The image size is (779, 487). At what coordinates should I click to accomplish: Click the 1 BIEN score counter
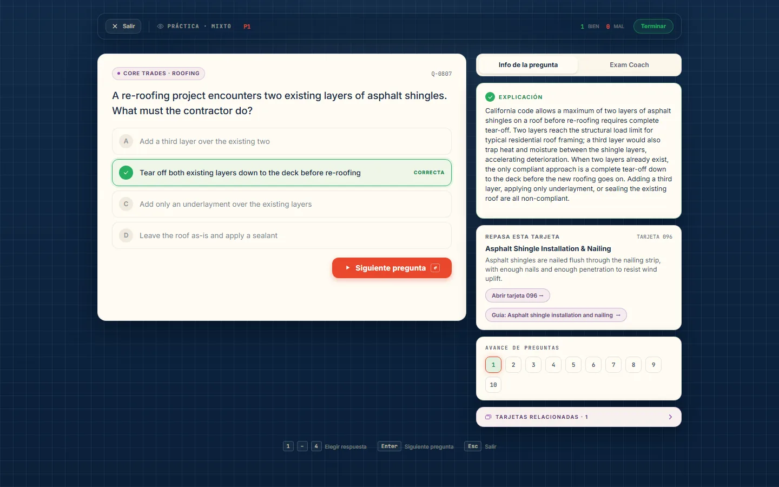point(590,27)
